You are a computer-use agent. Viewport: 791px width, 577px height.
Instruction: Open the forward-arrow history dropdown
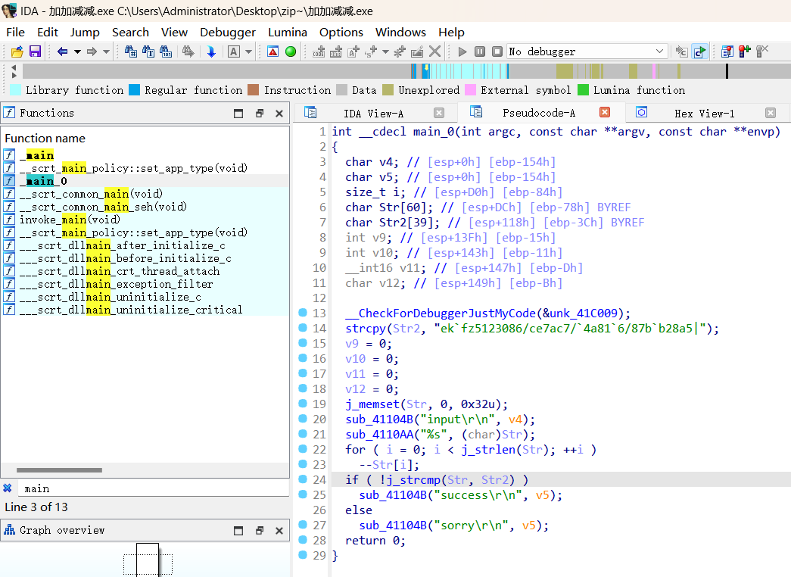(106, 51)
